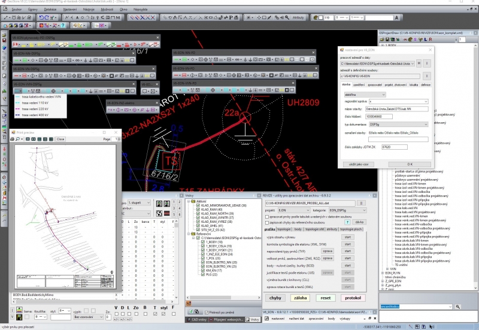
Task: Click the 'M' tool icon in drawing toolbar
Action: point(117,18)
